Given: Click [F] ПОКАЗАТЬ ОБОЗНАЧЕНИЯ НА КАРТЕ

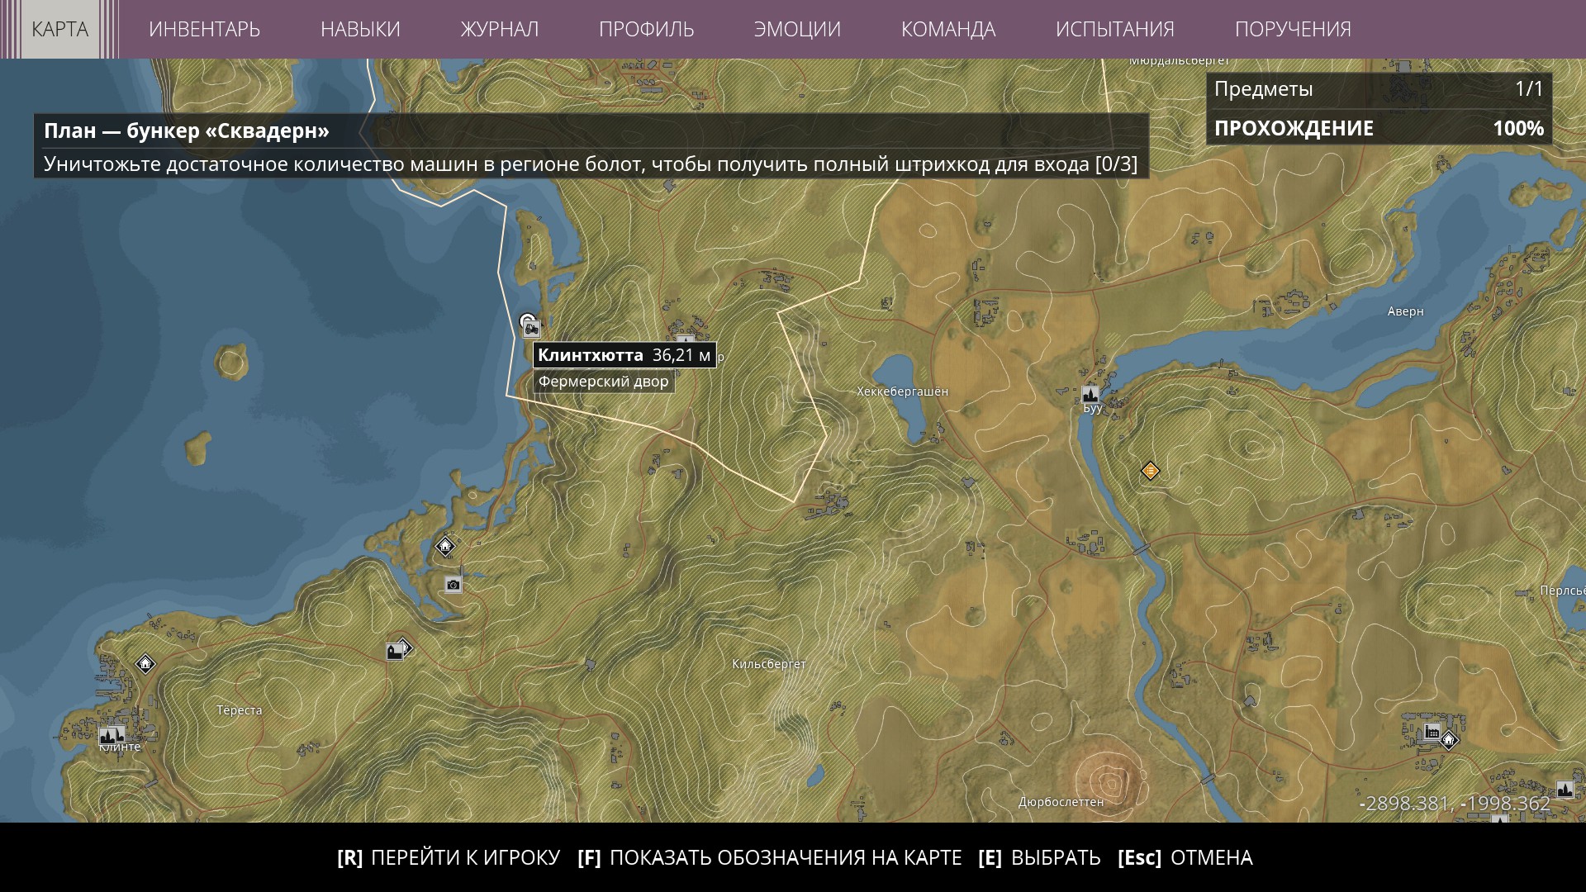Looking at the screenshot, I should (x=770, y=858).
